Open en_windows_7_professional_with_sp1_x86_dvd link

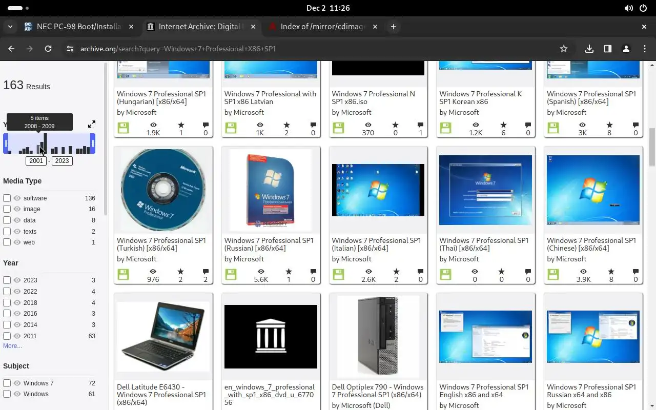[270, 395]
